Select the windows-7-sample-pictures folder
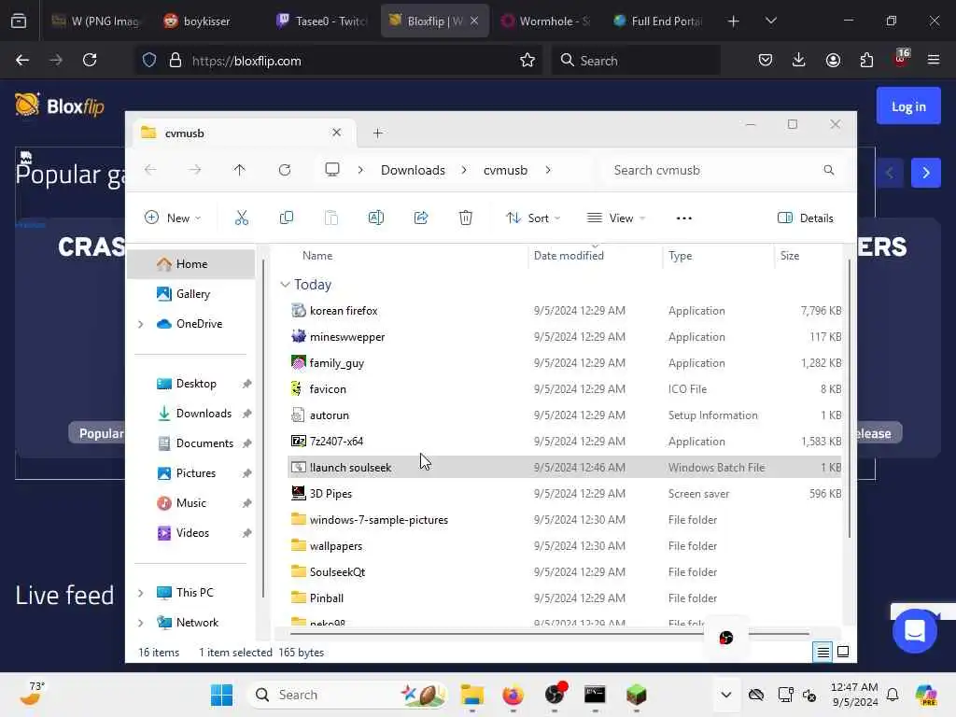The image size is (956, 717). point(564,520)
